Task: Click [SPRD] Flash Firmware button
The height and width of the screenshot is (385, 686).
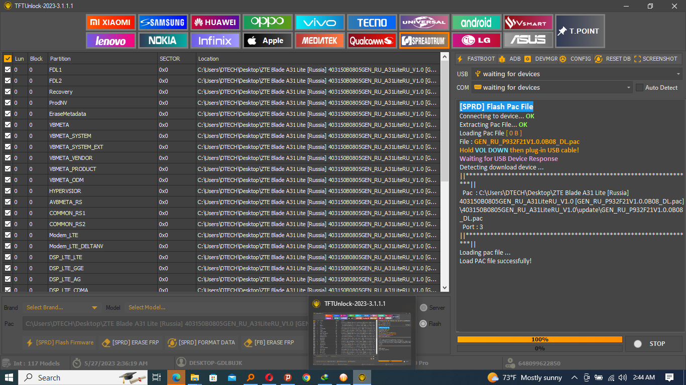Action: click(60, 342)
